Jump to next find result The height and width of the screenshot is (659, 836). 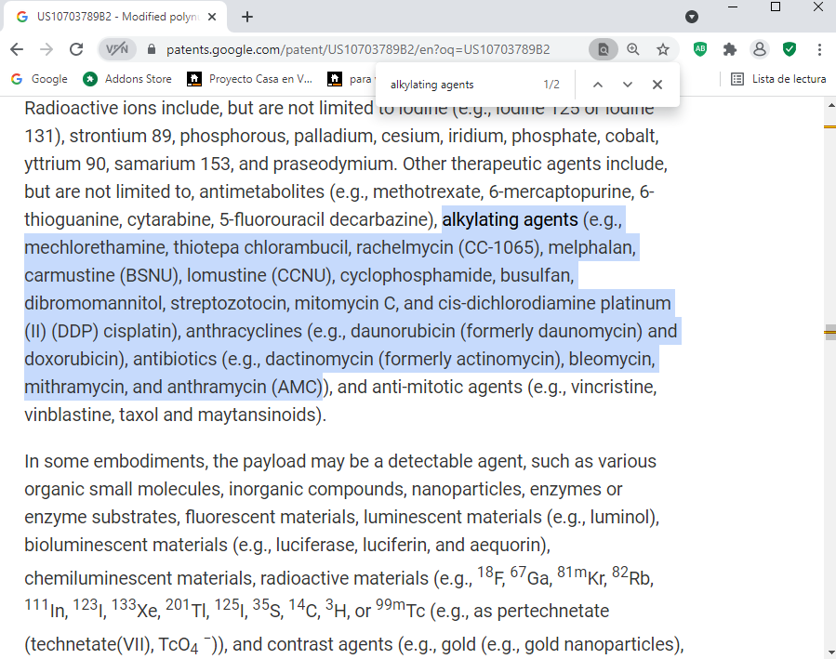628,85
